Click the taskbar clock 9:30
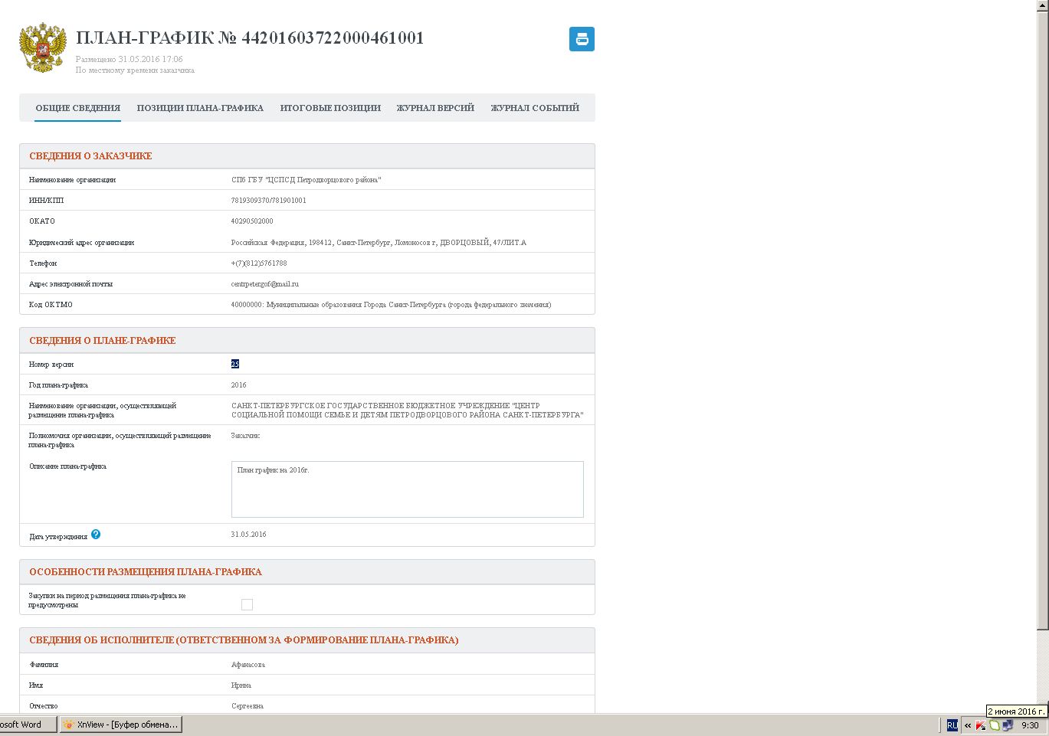1049x736 pixels. [x=1030, y=725]
